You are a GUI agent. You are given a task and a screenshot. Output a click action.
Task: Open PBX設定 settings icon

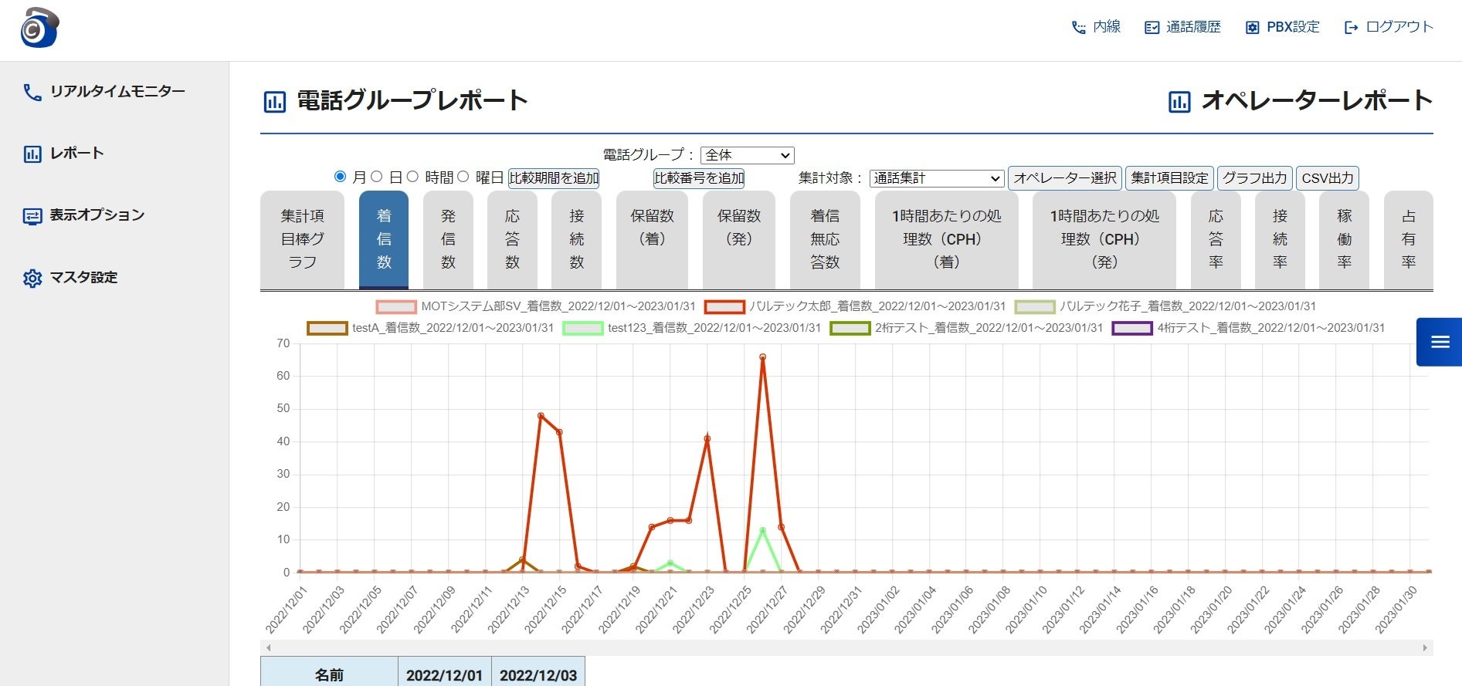click(1252, 27)
